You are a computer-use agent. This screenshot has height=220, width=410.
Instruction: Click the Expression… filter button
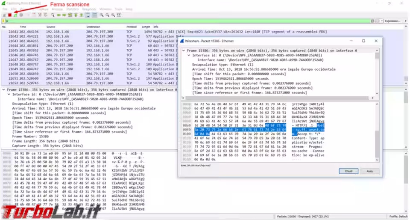point(392,21)
